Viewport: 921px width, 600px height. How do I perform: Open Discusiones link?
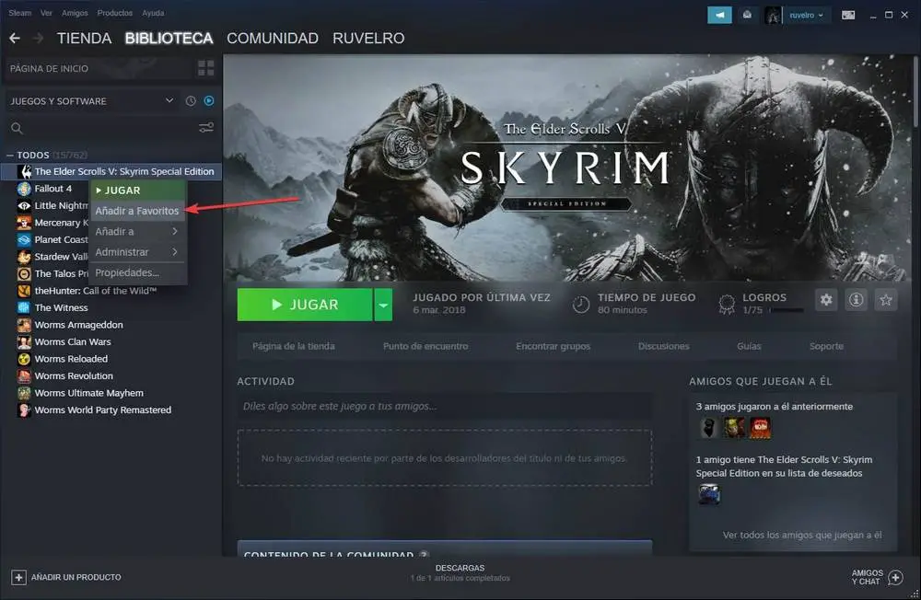(664, 346)
